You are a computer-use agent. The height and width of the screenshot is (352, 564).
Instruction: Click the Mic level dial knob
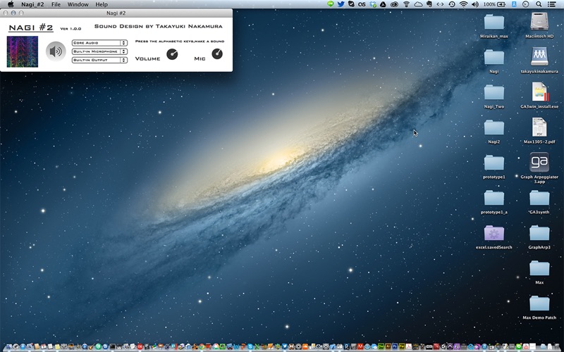pyautogui.click(x=217, y=54)
